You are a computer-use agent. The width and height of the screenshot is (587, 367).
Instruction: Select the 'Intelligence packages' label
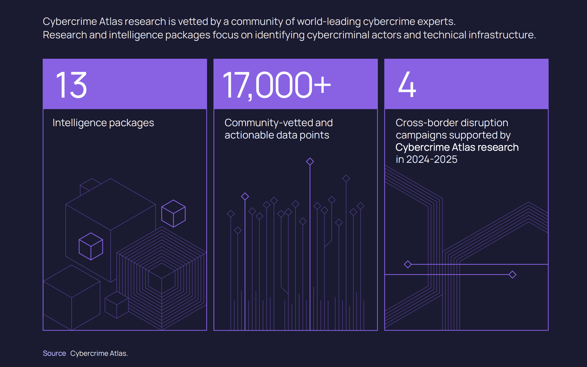(103, 123)
